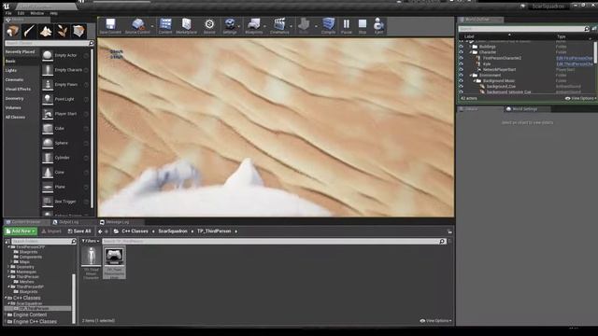Viewport: 598px width, 336px height.
Task: Select the Player Start item
Action: click(x=64, y=114)
